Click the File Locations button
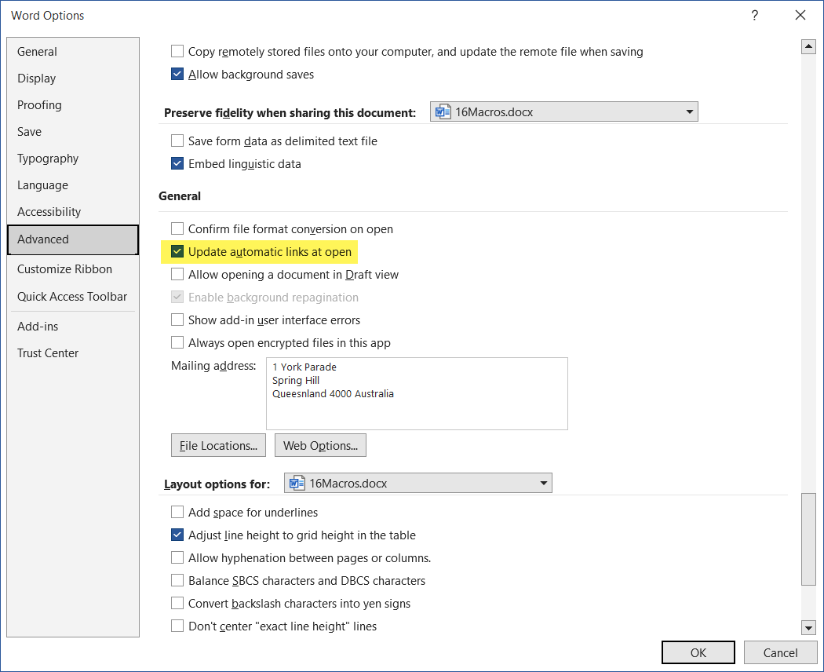This screenshot has width=824, height=672. pyautogui.click(x=218, y=445)
